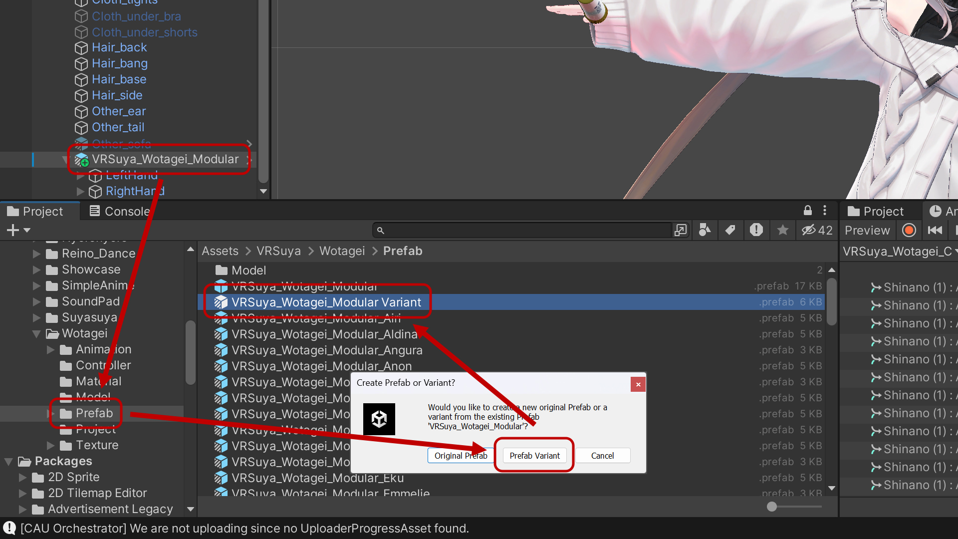This screenshot has width=958, height=539.
Task: Click the 2D Sprite package folder icon
Action: 38,477
